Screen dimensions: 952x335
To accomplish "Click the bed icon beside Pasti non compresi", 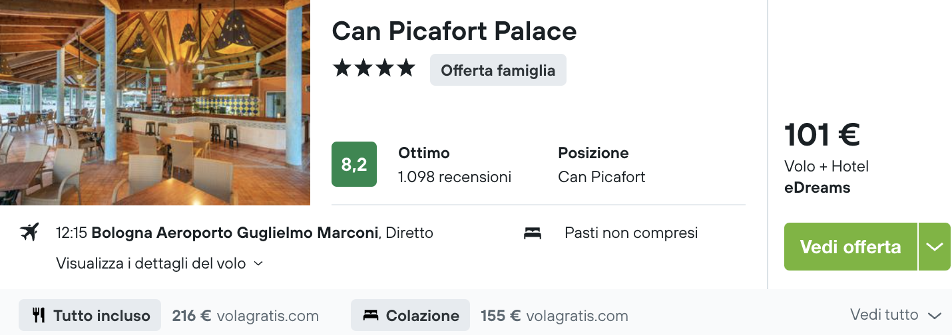I will tap(533, 233).
